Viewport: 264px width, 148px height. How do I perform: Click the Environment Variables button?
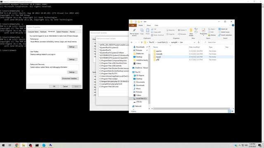click(x=70, y=79)
